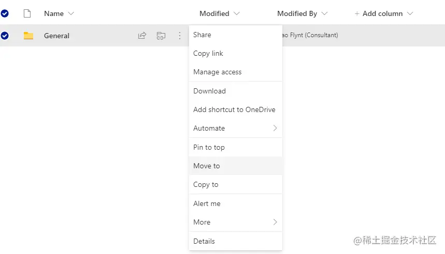
Task: Click the three-dot more actions icon
Action: pyautogui.click(x=180, y=36)
